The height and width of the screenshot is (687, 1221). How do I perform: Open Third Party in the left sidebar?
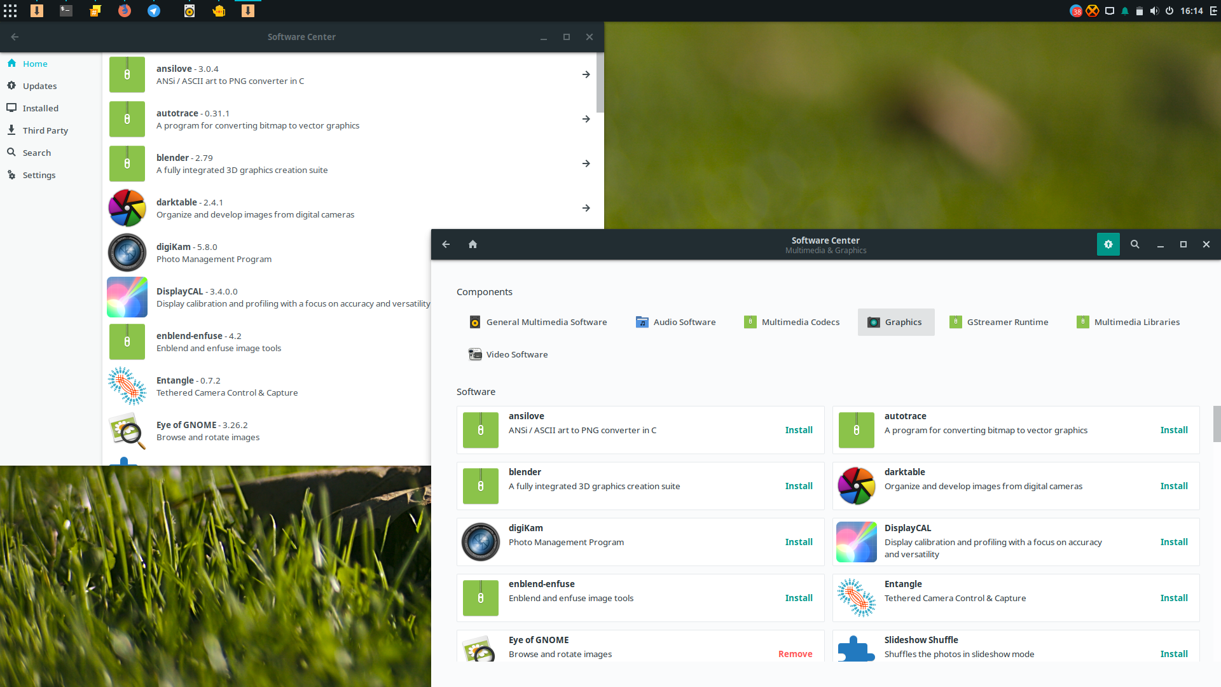(51, 130)
